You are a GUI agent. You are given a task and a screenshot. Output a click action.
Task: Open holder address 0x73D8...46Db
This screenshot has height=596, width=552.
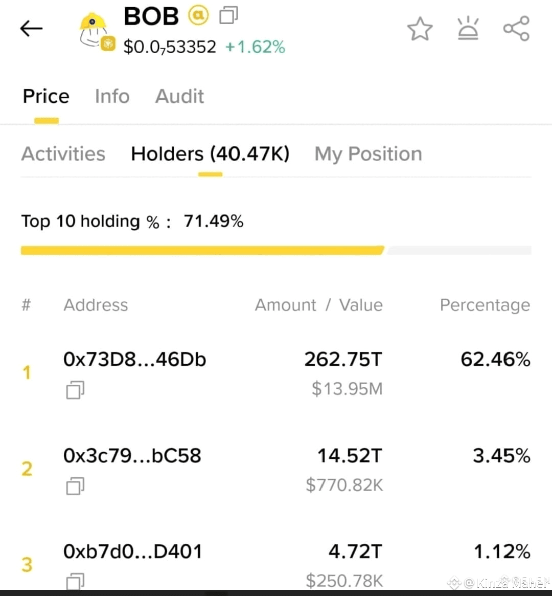(135, 359)
